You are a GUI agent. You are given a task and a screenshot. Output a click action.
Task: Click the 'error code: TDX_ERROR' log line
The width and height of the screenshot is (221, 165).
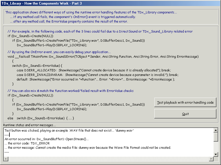[x=27, y=143]
